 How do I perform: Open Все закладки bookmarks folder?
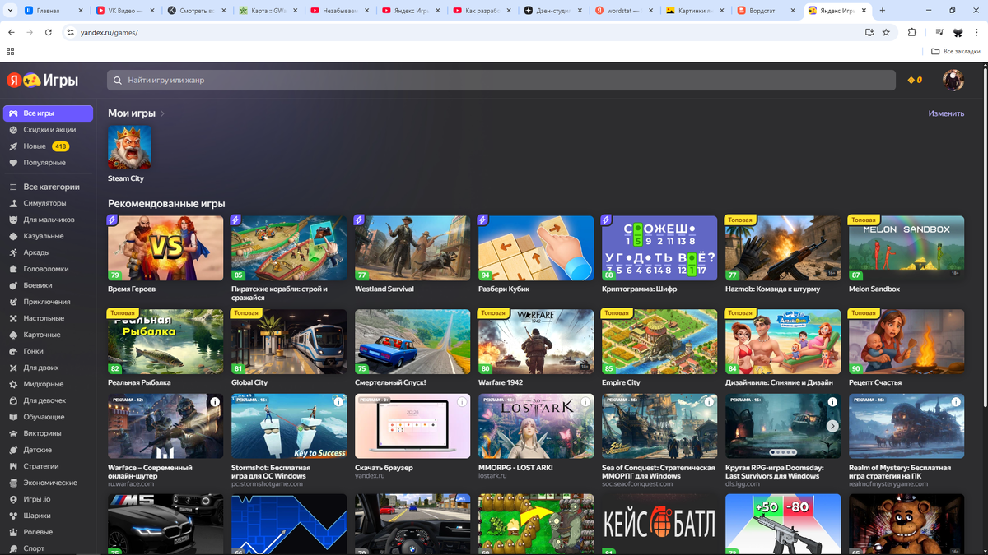tap(956, 51)
